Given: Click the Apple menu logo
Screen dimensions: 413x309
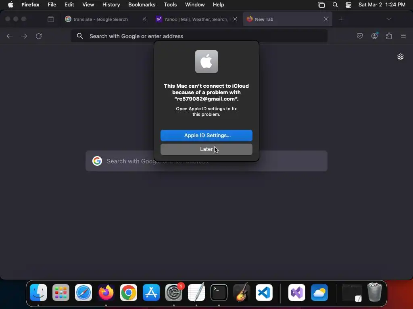Looking at the screenshot, I should click(10, 4).
